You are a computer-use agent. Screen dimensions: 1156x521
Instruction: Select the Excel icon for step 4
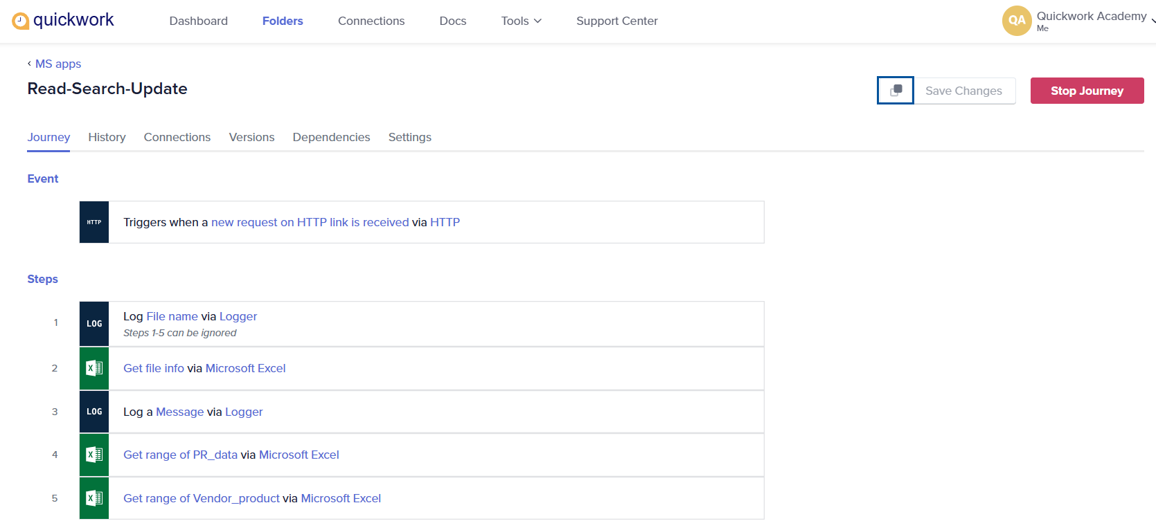click(x=94, y=455)
